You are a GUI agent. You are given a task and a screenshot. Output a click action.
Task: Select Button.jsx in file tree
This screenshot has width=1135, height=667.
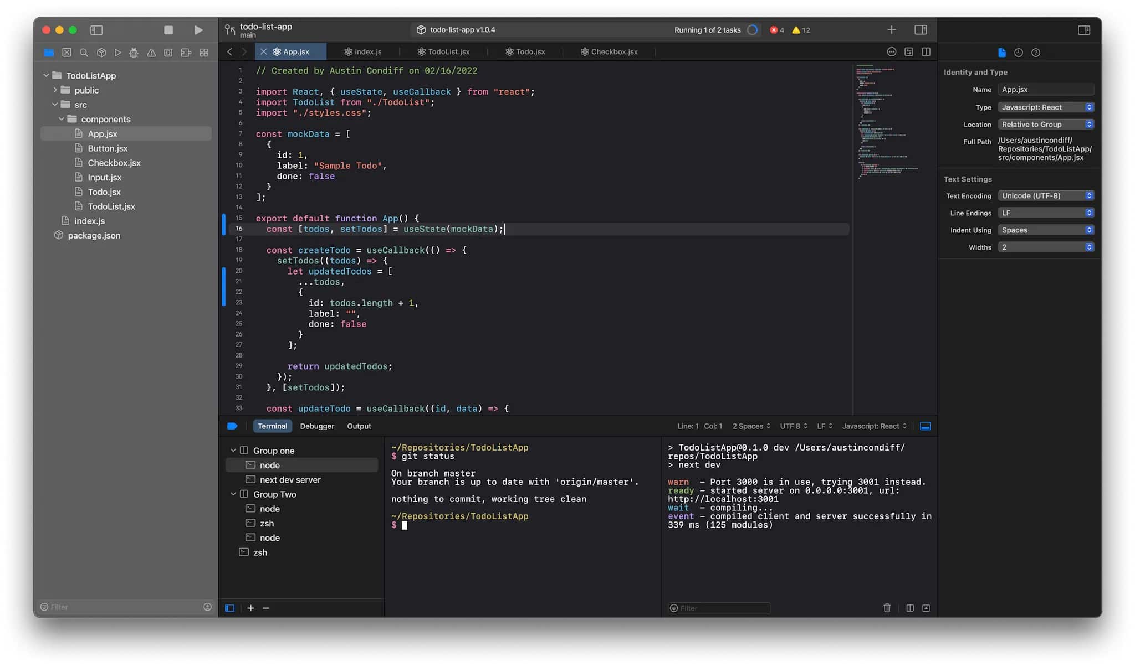[126, 148]
